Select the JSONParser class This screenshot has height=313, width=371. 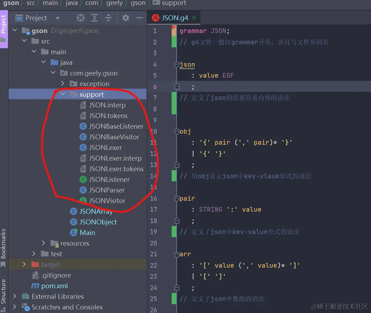pos(107,190)
